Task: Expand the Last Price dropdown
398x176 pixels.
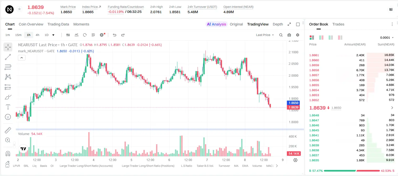Action: pyautogui.click(x=265, y=35)
